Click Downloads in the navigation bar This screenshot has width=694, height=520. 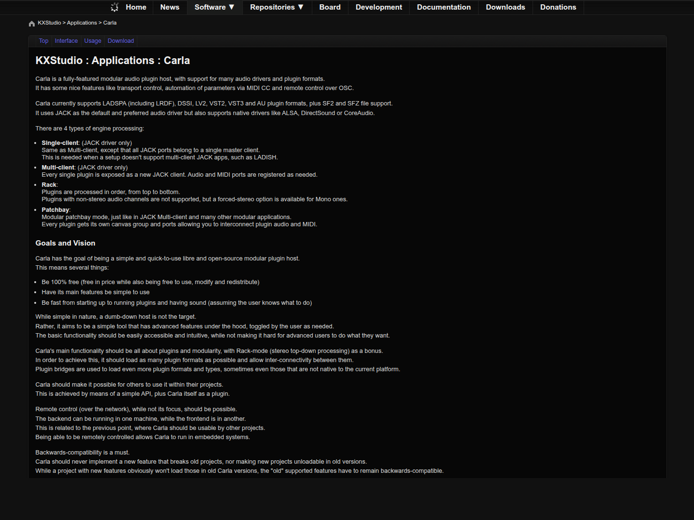(506, 7)
